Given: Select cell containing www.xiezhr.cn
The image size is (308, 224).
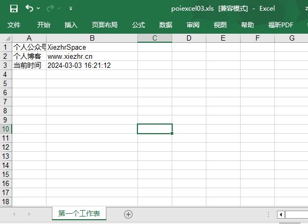Looking at the screenshot, I should coord(92,56).
